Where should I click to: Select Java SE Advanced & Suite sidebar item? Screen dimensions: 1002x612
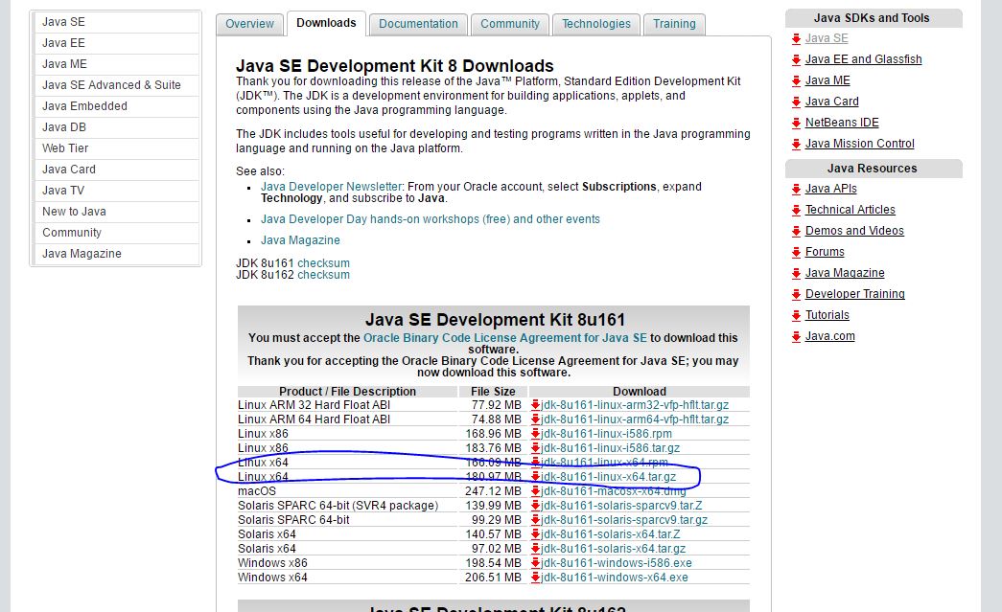coord(116,85)
